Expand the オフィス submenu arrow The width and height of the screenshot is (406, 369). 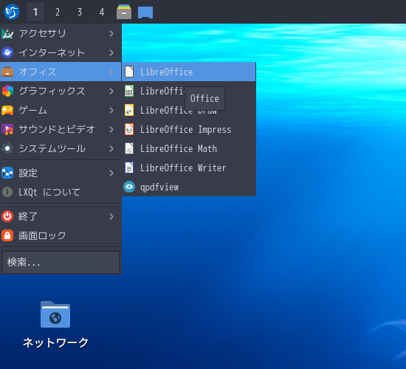point(111,72)
